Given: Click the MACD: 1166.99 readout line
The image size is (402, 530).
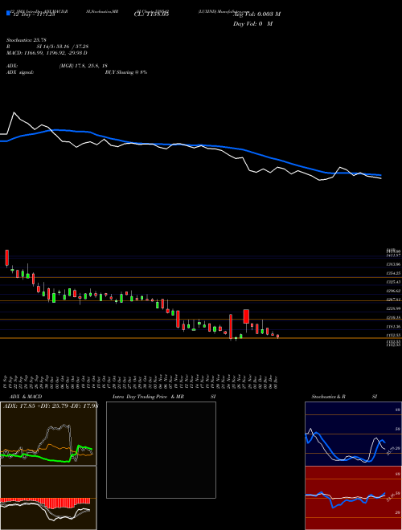Looking at the screenshot, I should tap(47, 53).
